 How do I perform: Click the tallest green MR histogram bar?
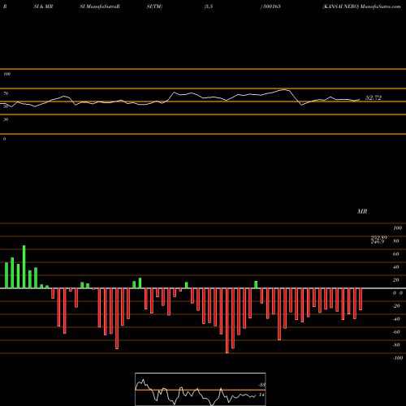pos(24,267)
